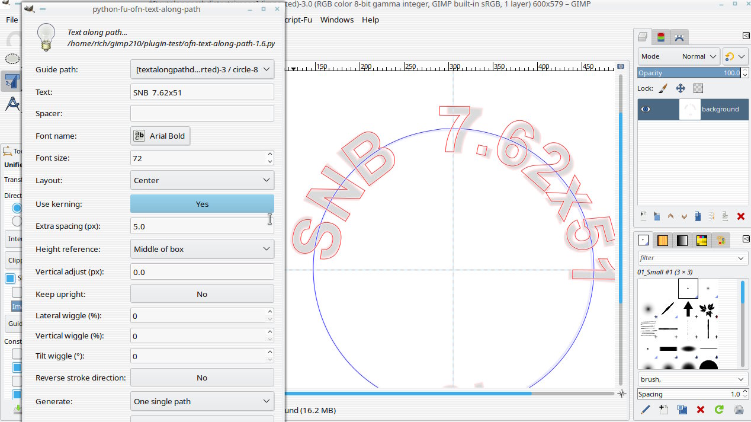This screenshot has height=422, width=751.
Task: Click the Arial Bold font button
Action: (161, 136)
